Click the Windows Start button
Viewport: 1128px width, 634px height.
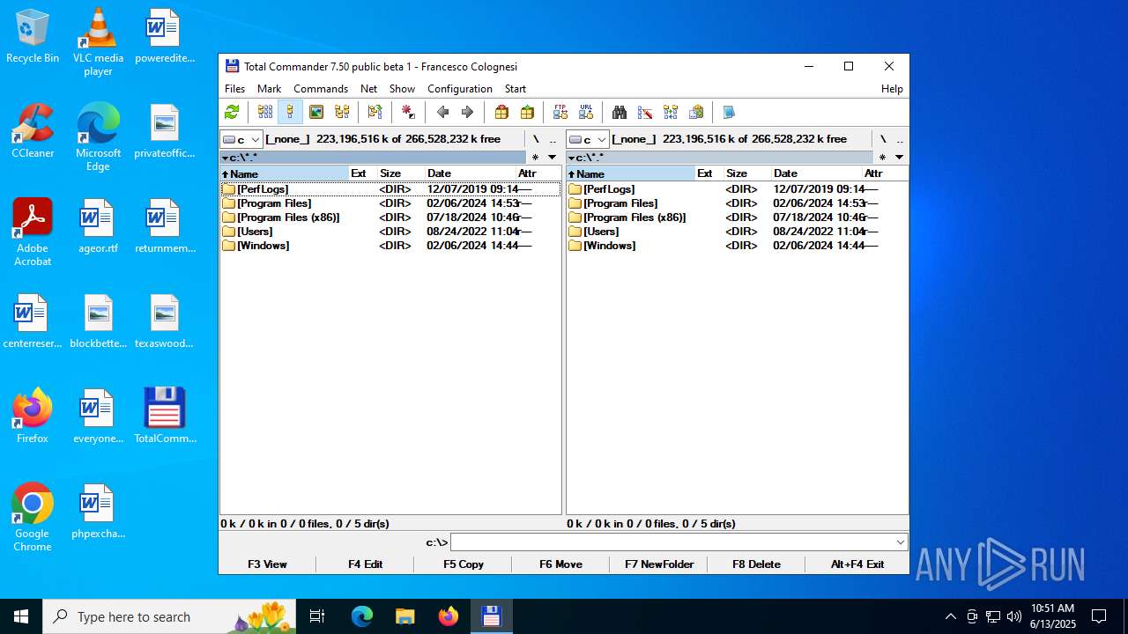(21, 616)
